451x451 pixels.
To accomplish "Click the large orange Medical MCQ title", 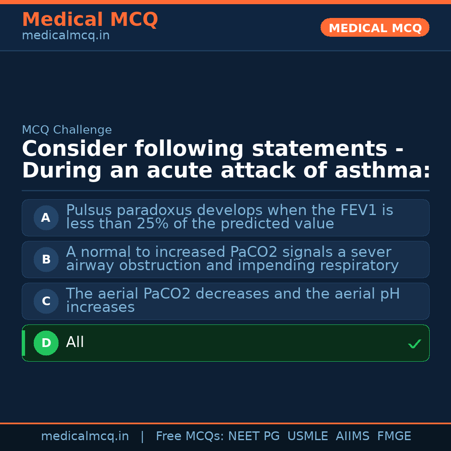I will pos(90,20).
